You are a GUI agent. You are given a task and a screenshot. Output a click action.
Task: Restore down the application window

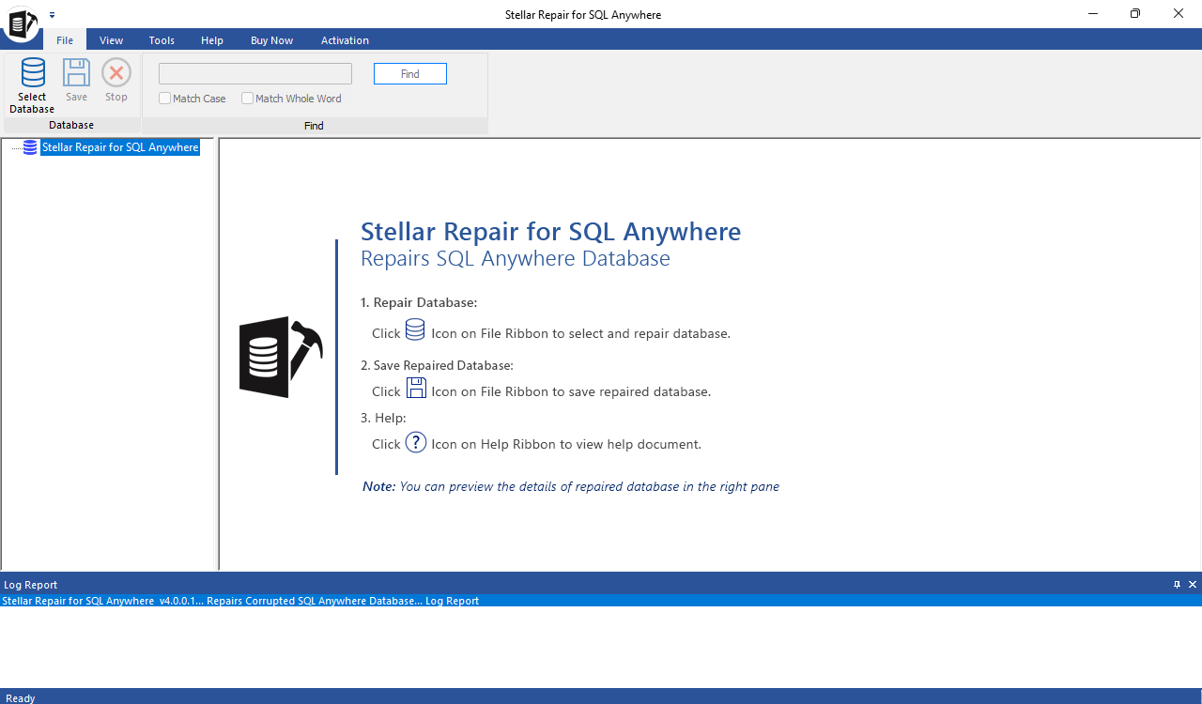[x=1135, y=14]
